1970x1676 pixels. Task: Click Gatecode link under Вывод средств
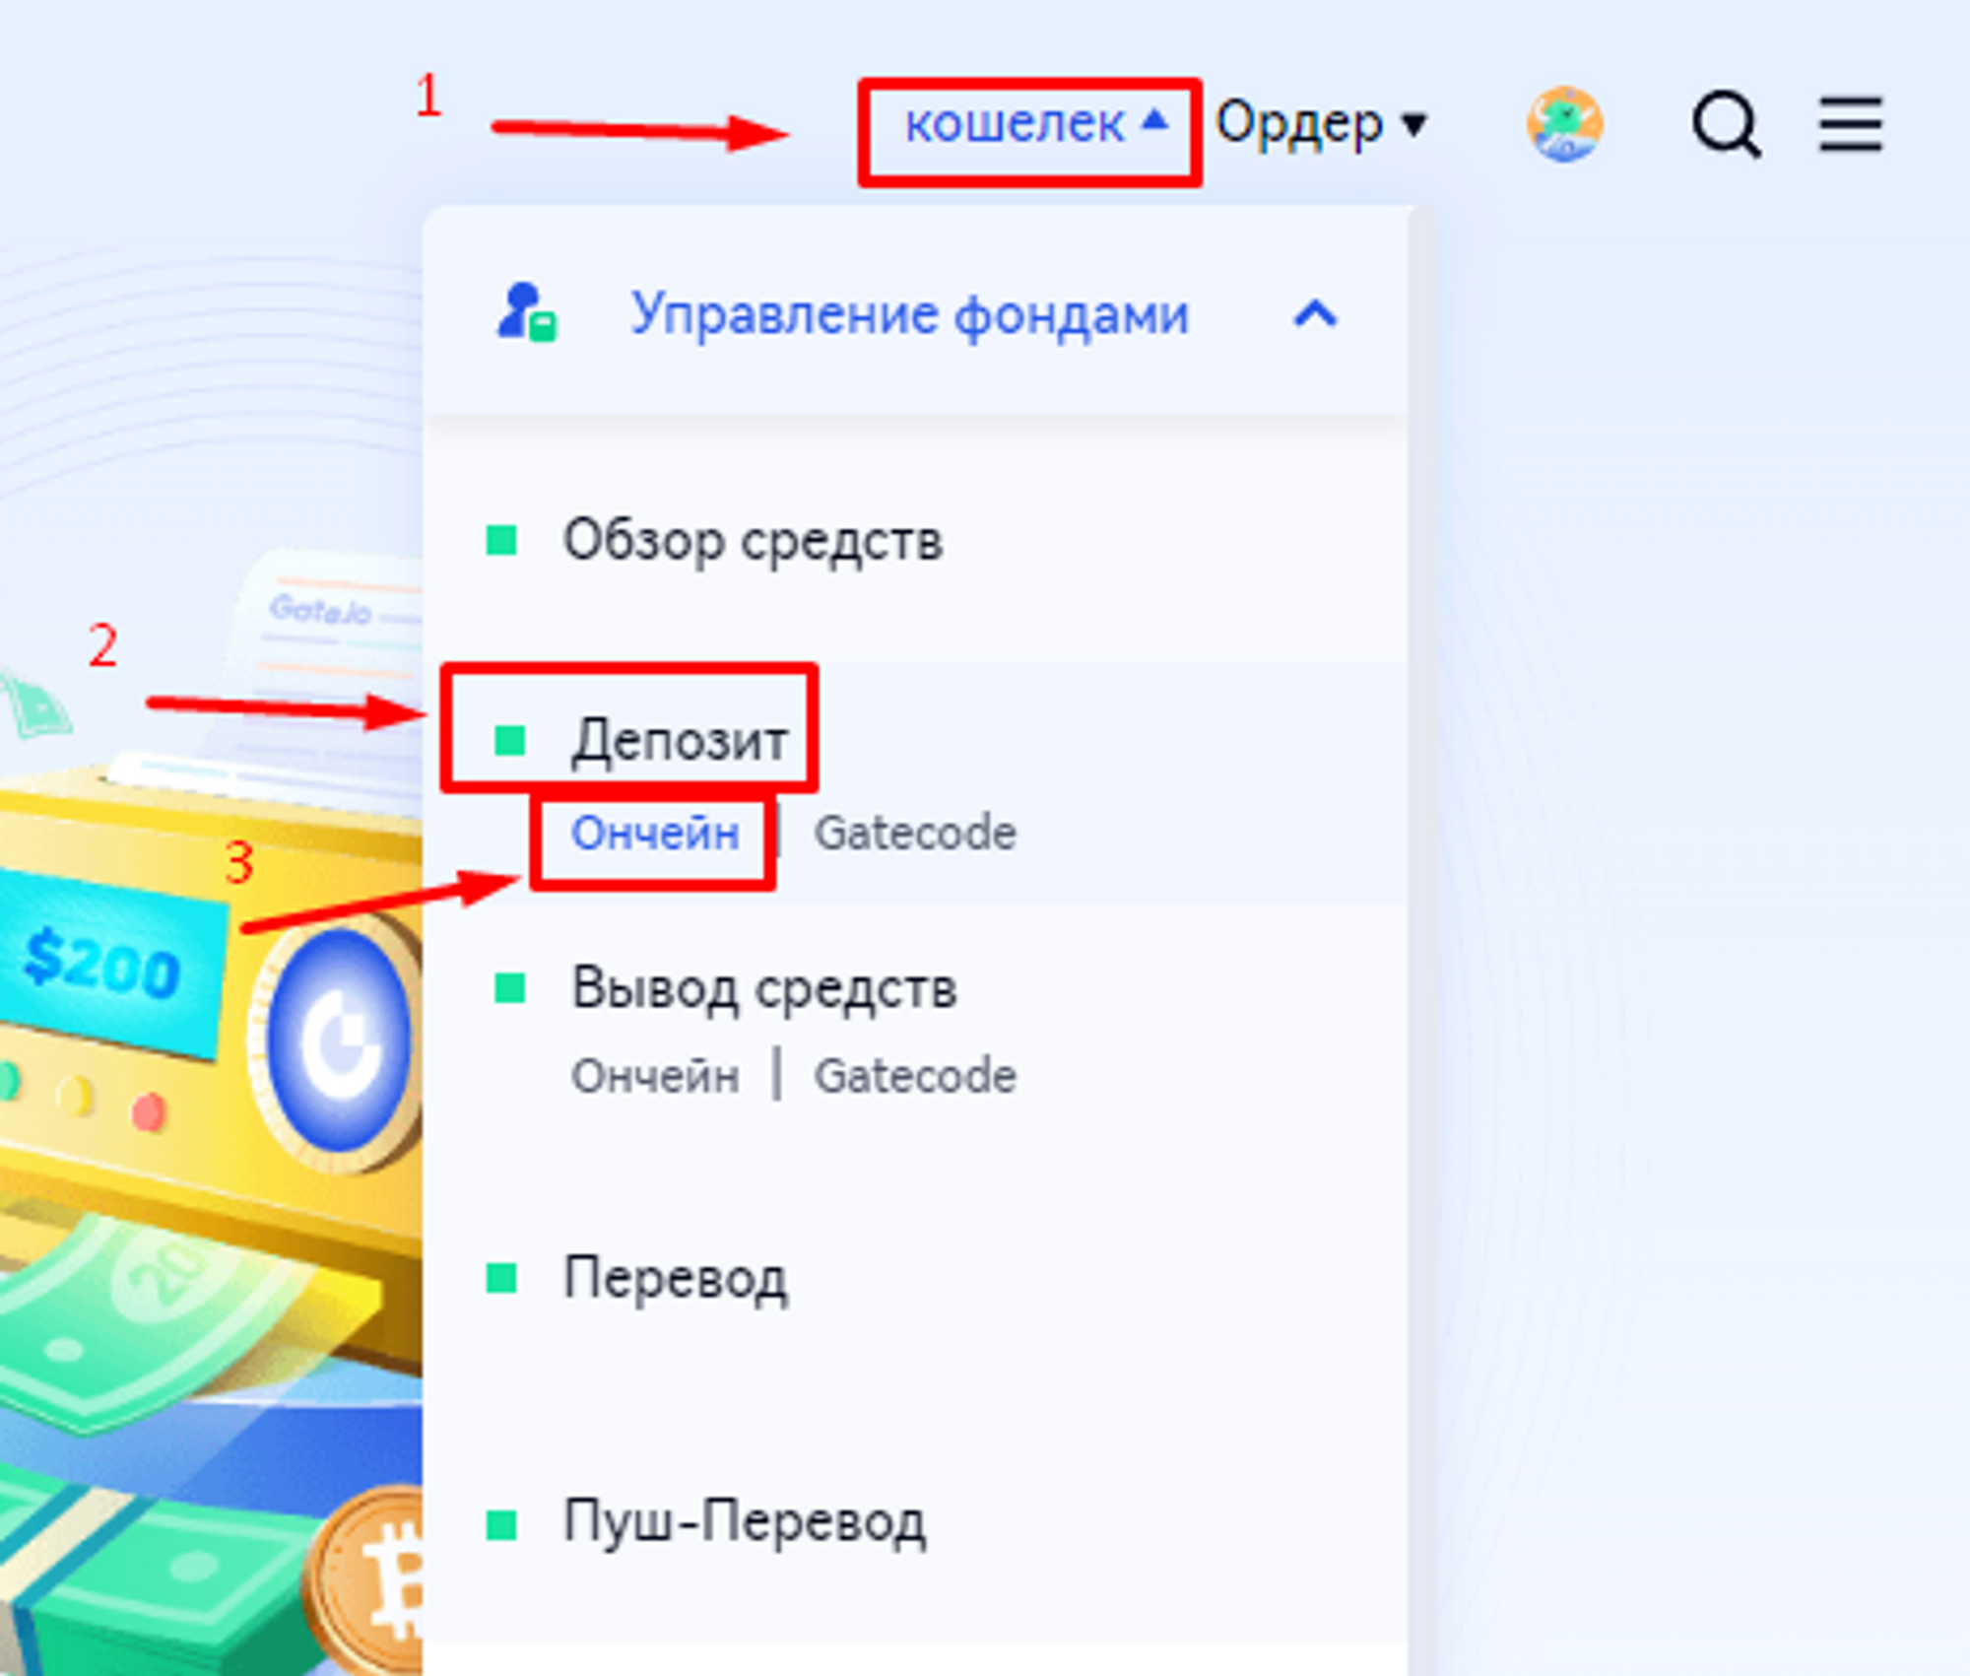click(x=915, y=1076)
